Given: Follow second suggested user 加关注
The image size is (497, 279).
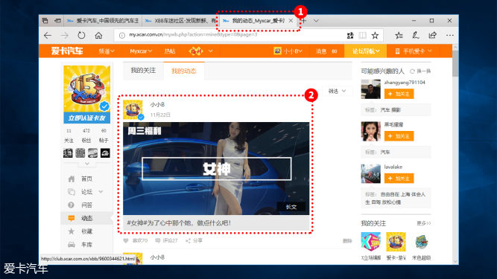Looking at the screenshot, I should coord(399,136).
